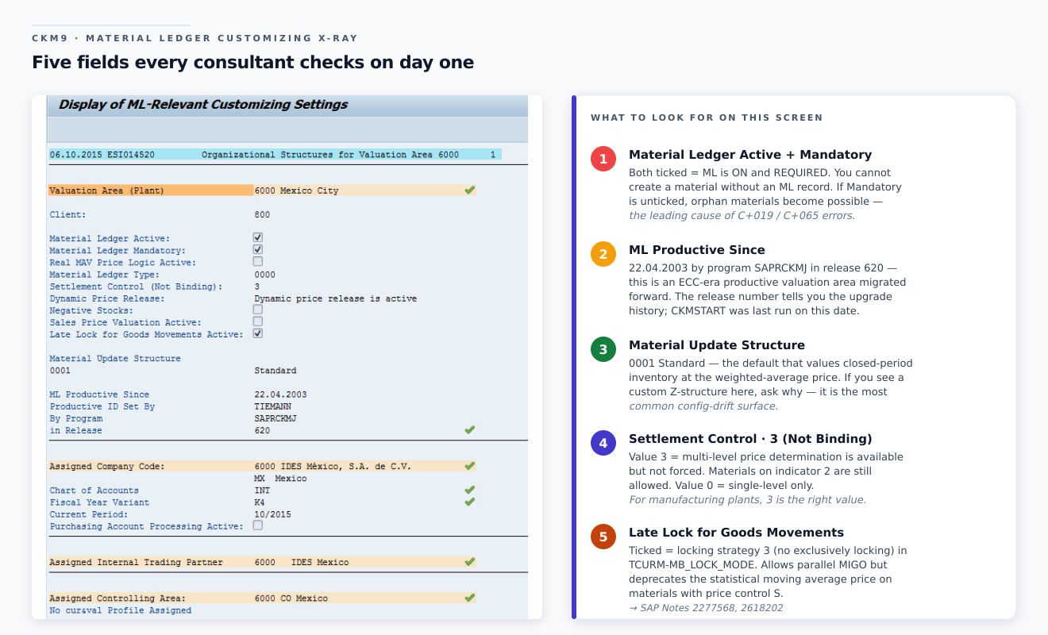The height and width of the screenshot is (635, 1048).
Task: Click 'Settlement Control · 3 (Not Binding)' heading
Action: tap(750, 439)
